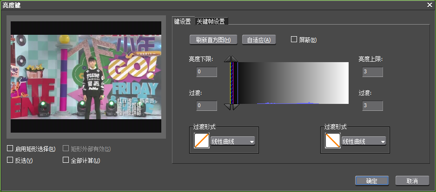Click the falling linear curve icon
The height and width of the screenshot is (192, 436).
[x=333, y=141]
